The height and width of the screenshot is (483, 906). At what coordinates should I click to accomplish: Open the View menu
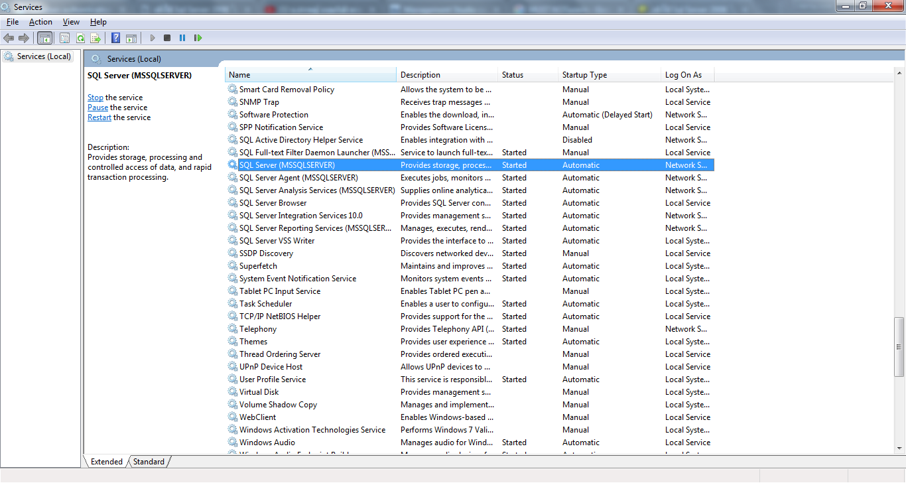point(71,22)
